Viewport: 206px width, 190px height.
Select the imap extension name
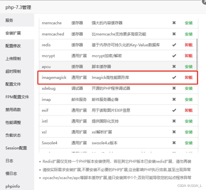click(x=46, y=99)
